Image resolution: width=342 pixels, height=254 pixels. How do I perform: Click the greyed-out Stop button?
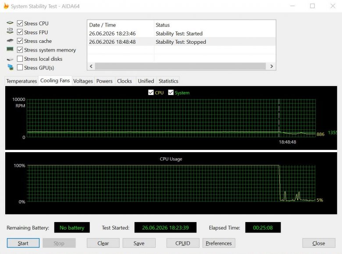point(59,243)
